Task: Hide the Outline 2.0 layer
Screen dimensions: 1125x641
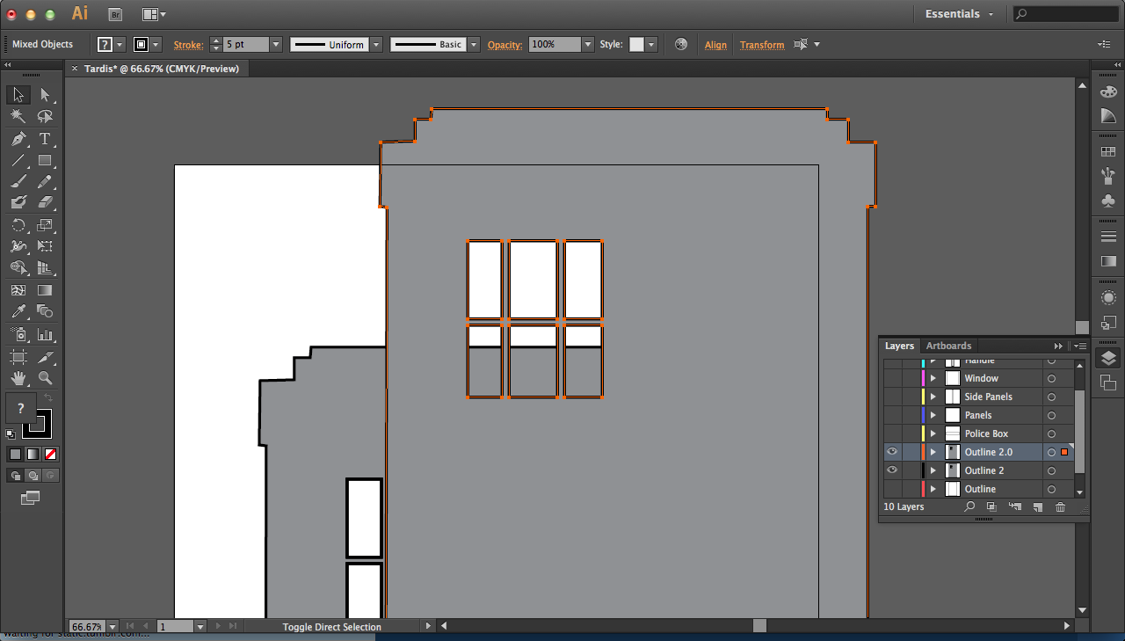Action: tap(892, 452)
